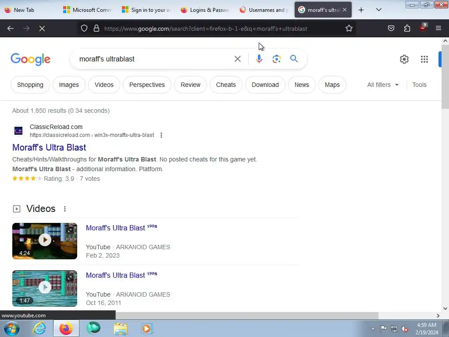Open search Tools
Screen dimensions: 449x337
click(419, 85)
